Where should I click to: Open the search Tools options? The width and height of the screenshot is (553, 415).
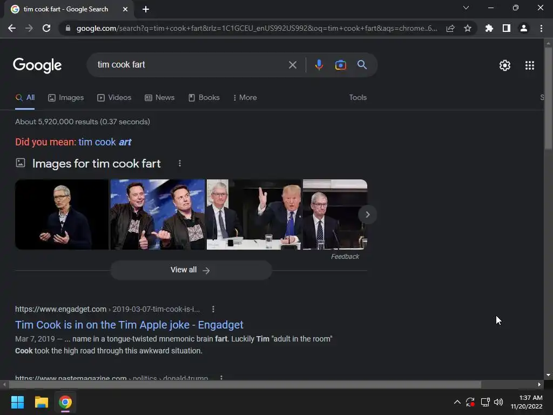358,98
